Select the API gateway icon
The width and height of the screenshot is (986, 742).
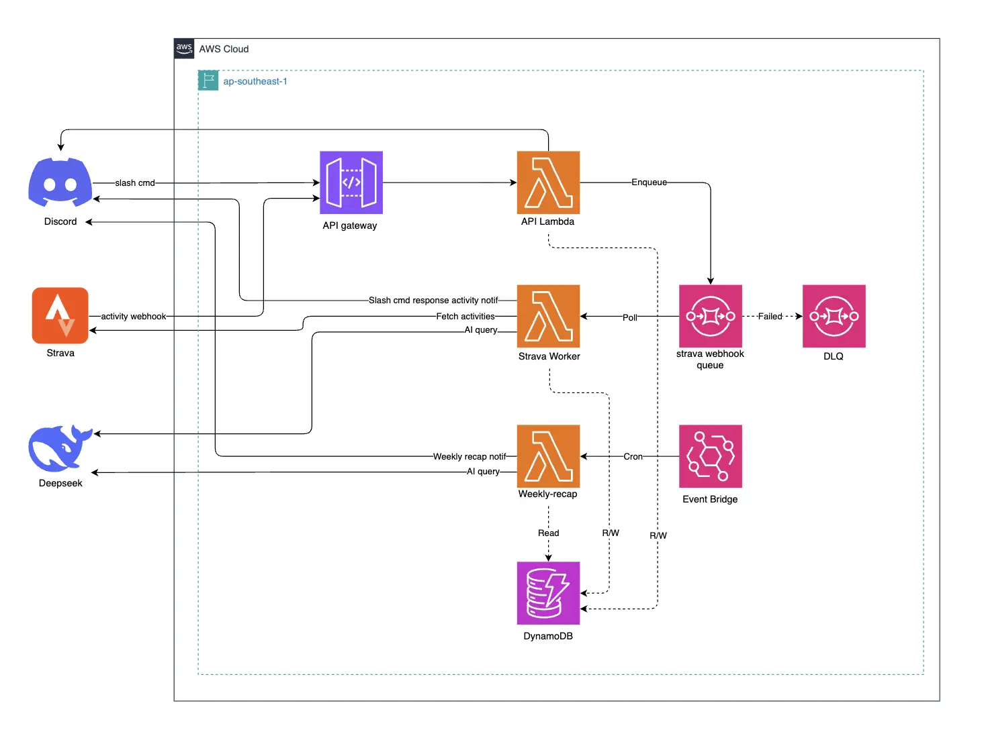tap(351, 182)
